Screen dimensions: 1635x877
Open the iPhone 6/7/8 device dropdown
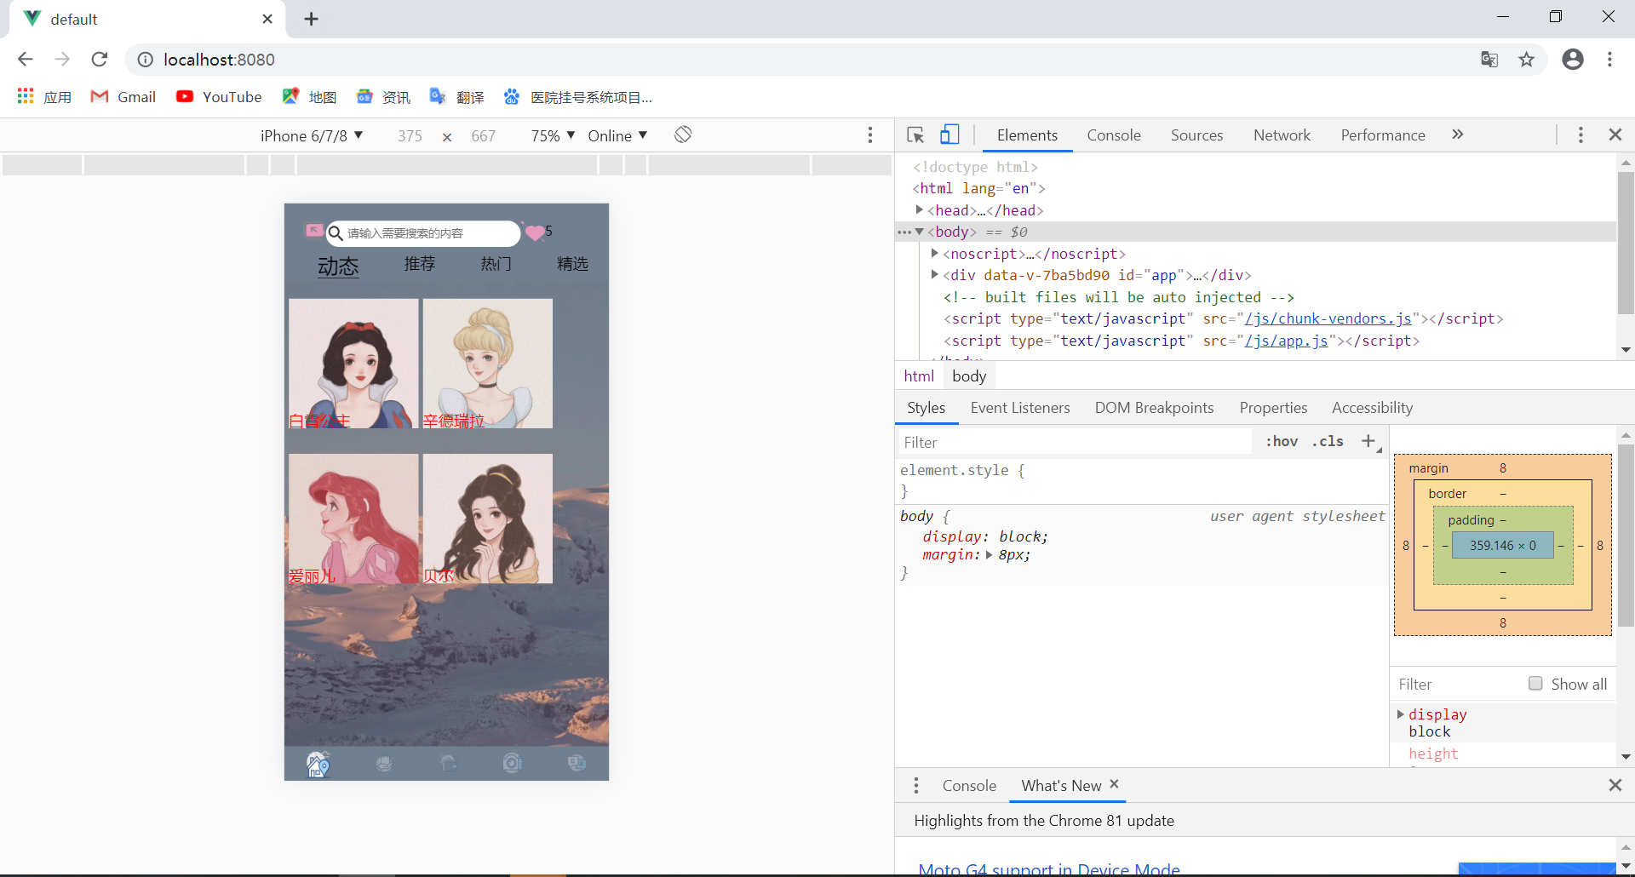pos(312,135)
